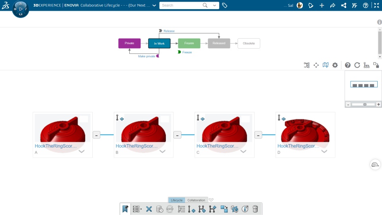
Task: Expand the app title dropdown arrow
Action: (x=154, y=5)
